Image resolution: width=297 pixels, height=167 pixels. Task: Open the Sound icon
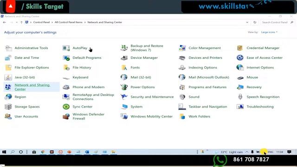(x=182, y=97)
